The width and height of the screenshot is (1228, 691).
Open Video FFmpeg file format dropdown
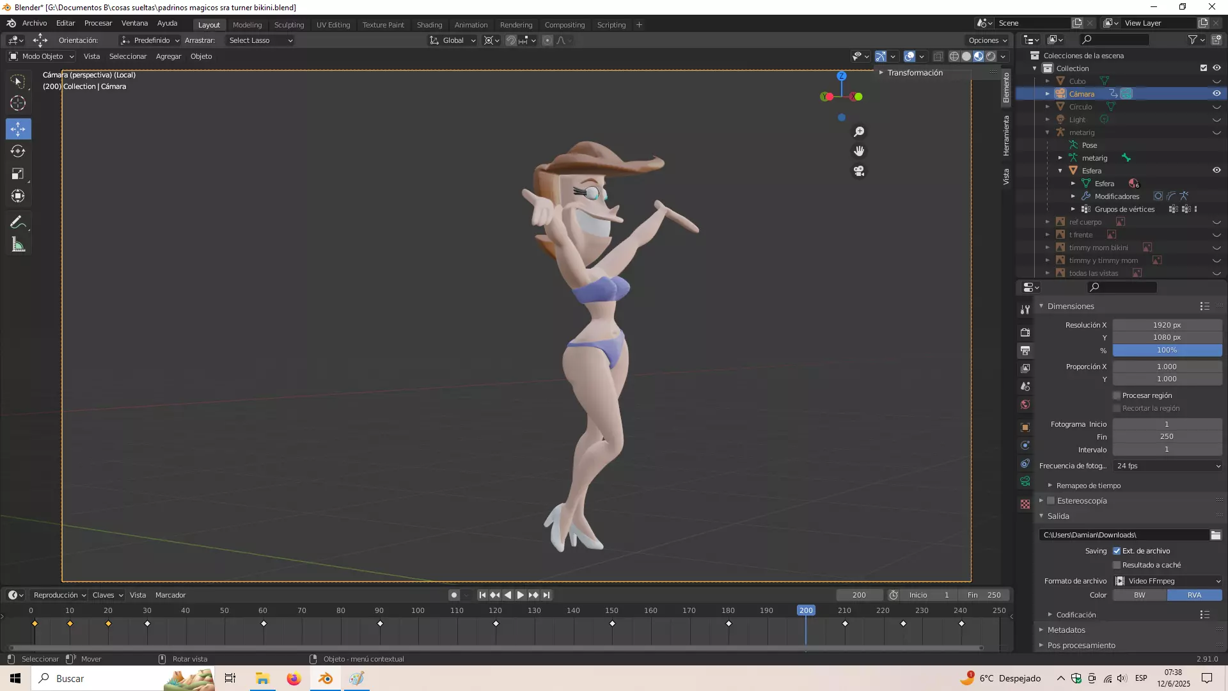[1168, 581]
